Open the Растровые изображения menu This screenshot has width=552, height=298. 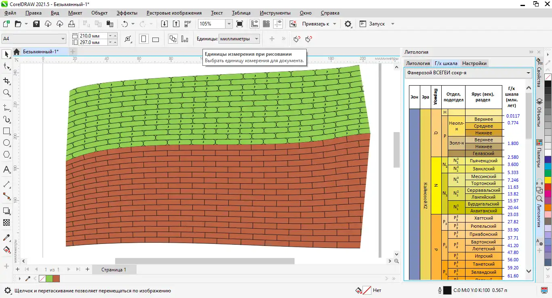click(174, 13)
